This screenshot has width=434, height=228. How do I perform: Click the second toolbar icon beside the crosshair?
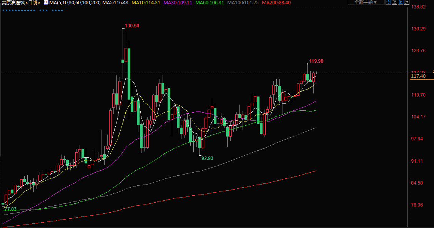[x=394, y=2]
